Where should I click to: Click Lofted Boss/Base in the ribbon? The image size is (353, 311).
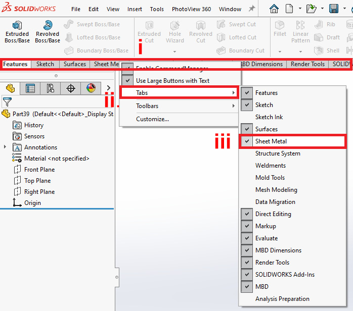(x=93, y=37)
